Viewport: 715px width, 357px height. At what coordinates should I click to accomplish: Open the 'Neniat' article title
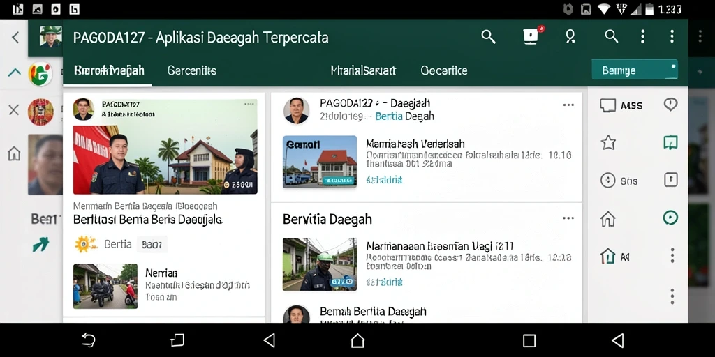point(161,273)
